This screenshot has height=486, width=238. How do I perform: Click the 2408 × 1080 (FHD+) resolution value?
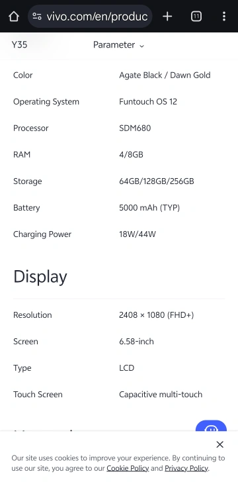pyautogui.click(x=156, y=315)
